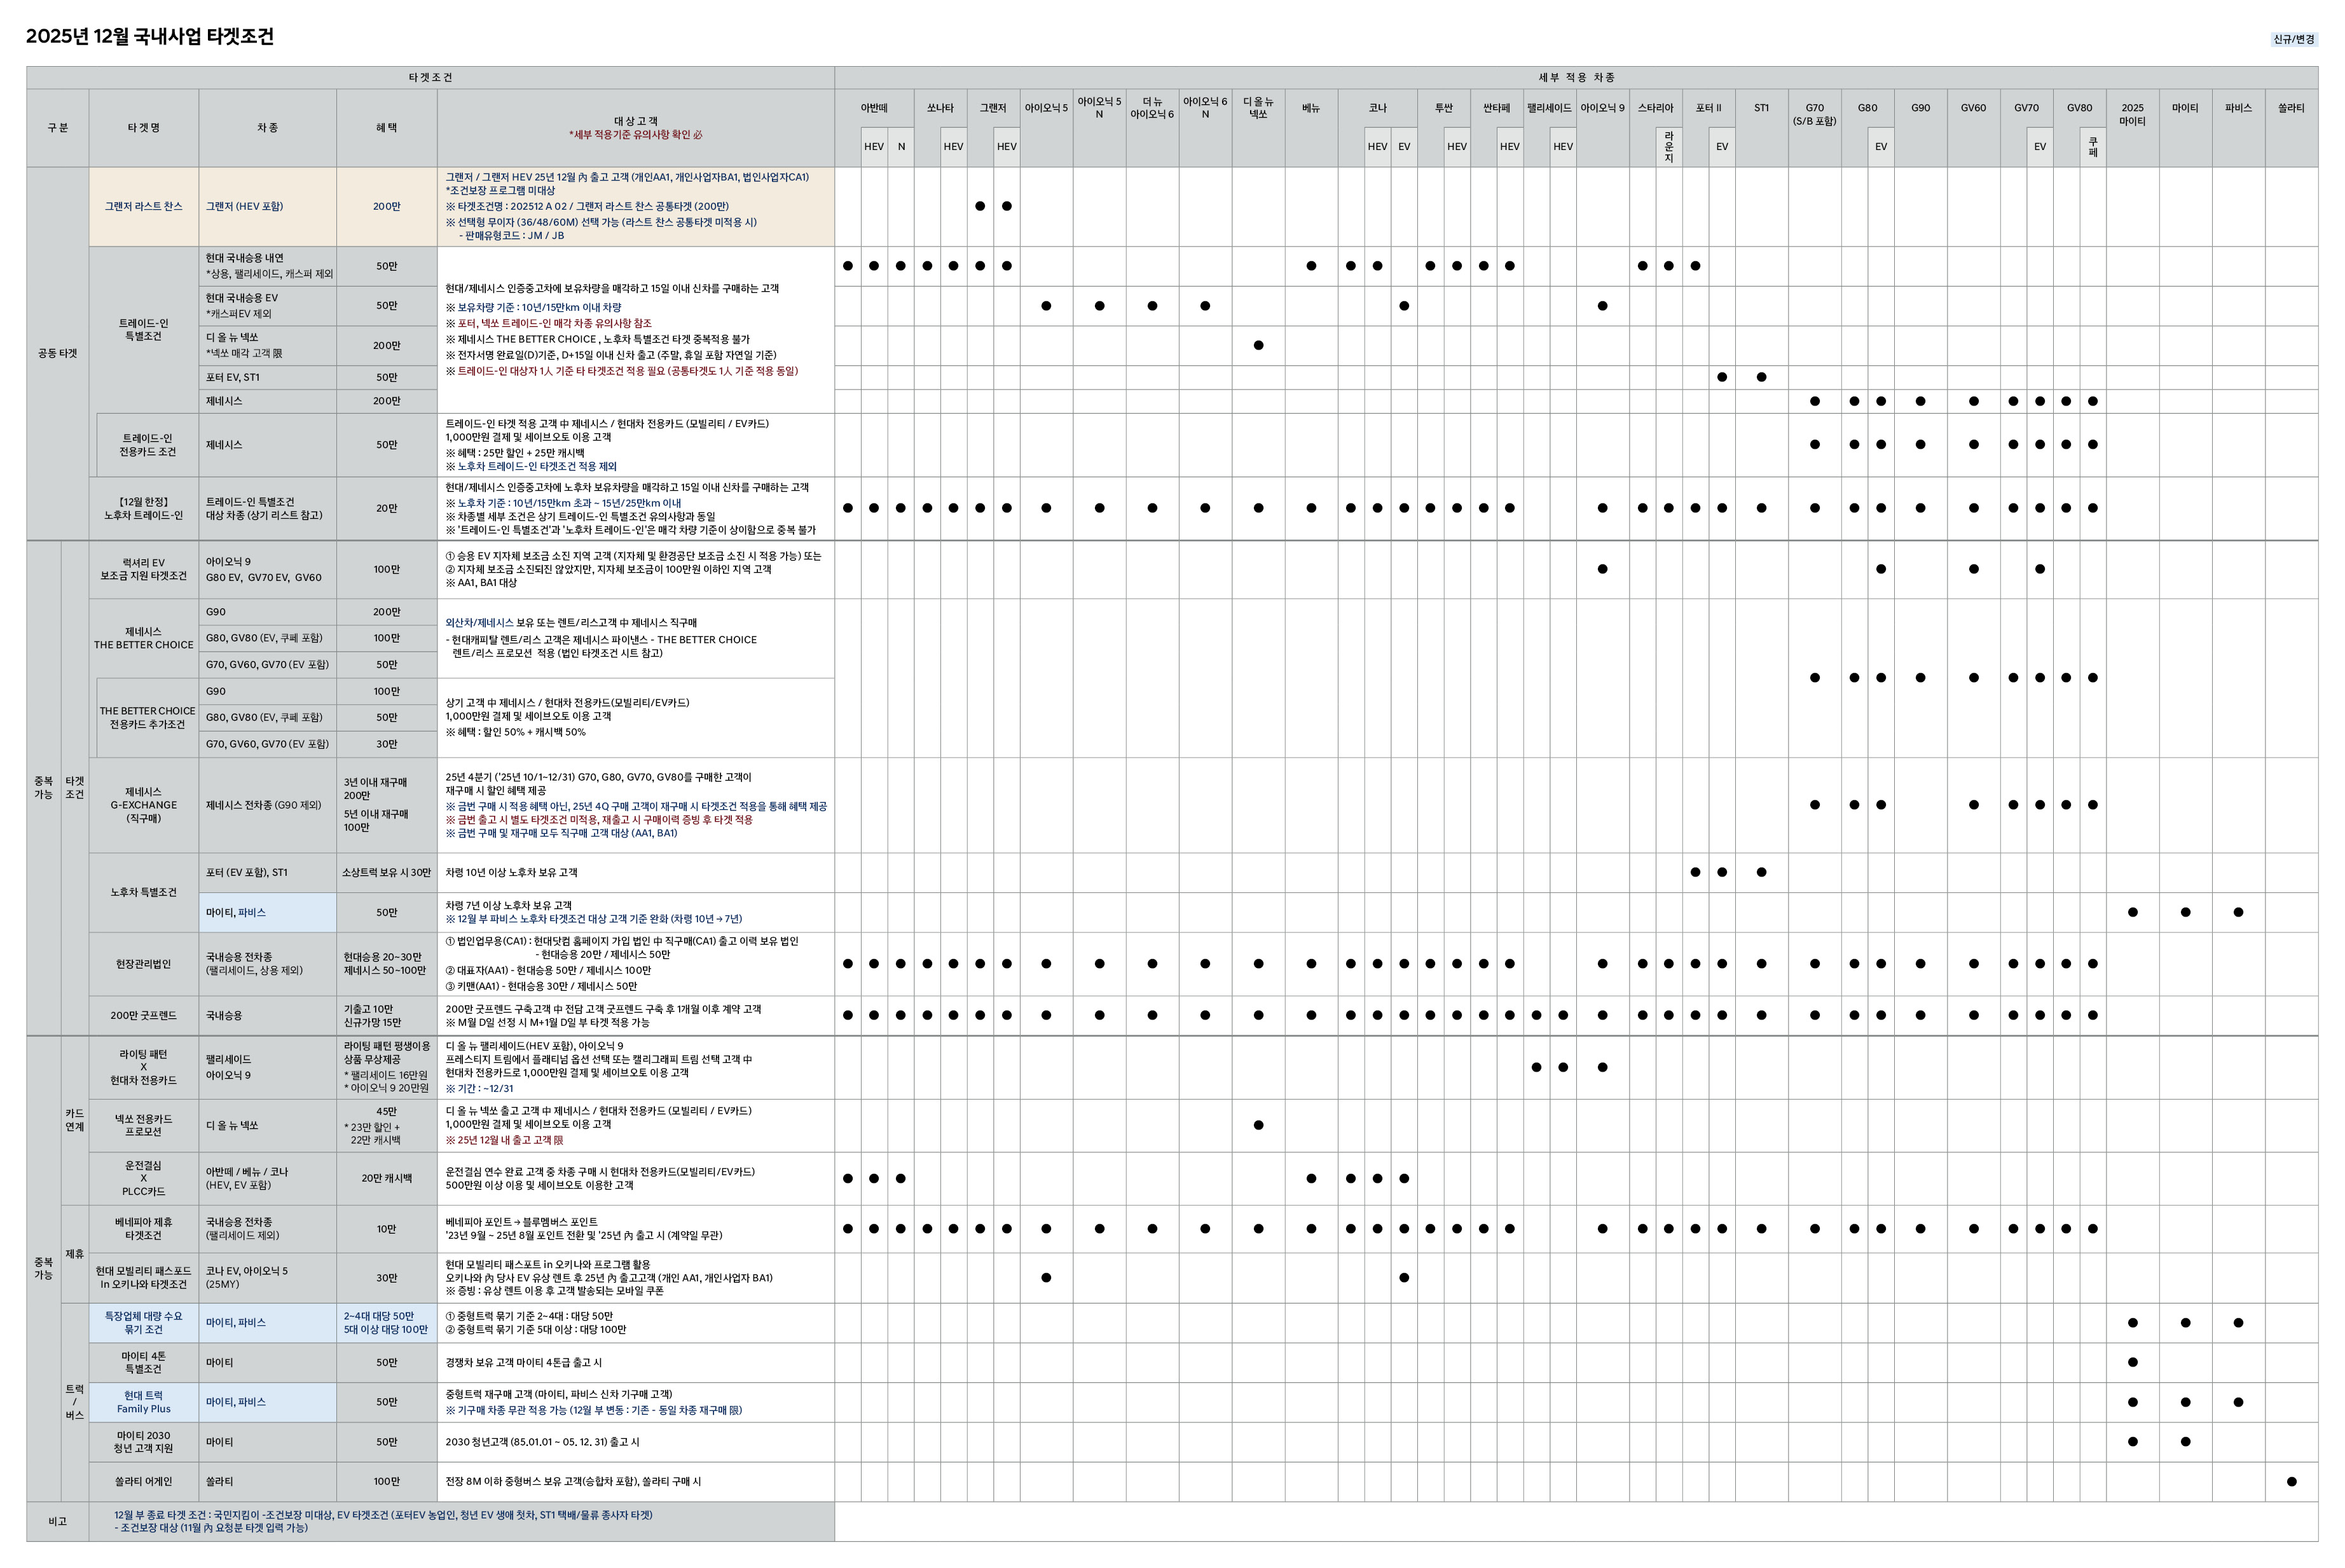
Task: Select the 아이오닉 9 vehicle column header
Action: [1602, 108]
